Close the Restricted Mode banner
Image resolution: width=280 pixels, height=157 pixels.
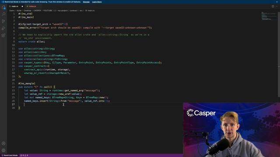tap(277, 2)
